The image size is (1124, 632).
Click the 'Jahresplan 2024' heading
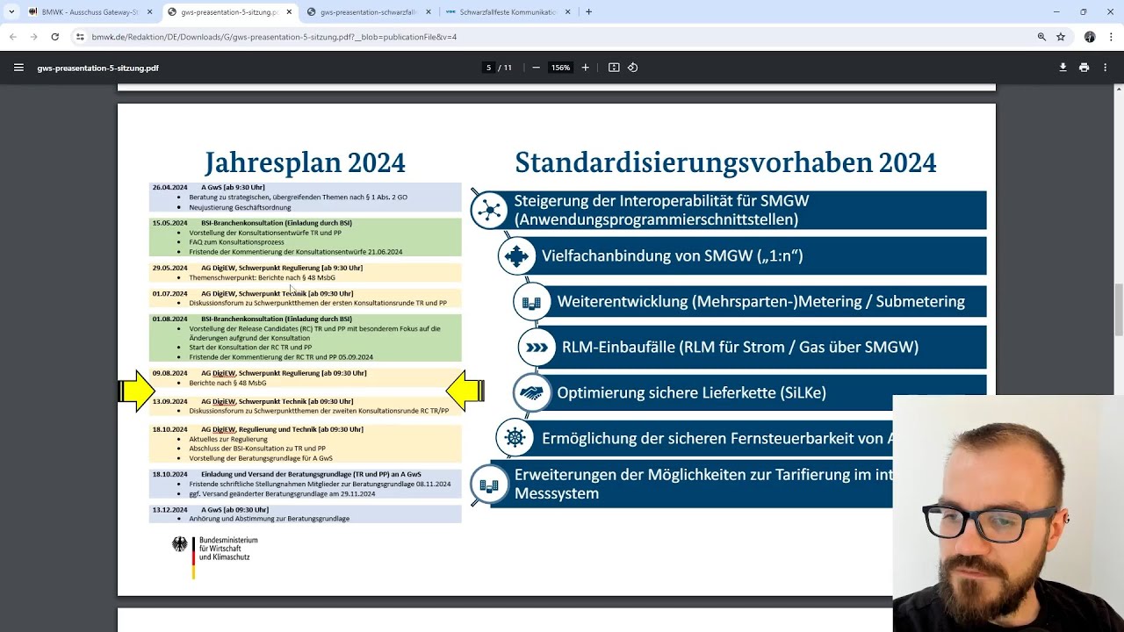(305, 163)
